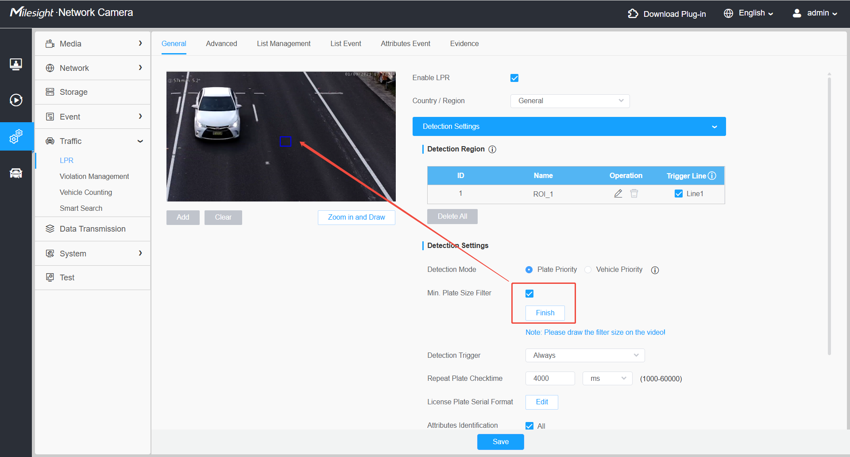Click the globe language icon
This screenshot has width=850, height=457.
pyautogui.click(x=728, y=13)
